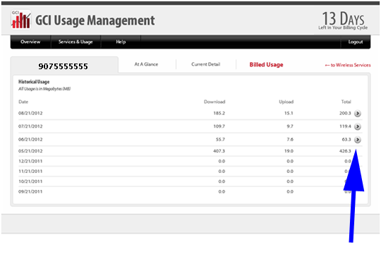Click upload value 9.7
Image resolution: width=381 pixels, height=257 pixels.
[290, 126]
